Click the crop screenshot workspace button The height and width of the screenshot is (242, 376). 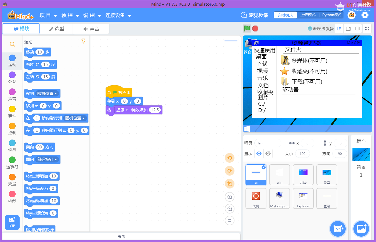click(230, 184)
